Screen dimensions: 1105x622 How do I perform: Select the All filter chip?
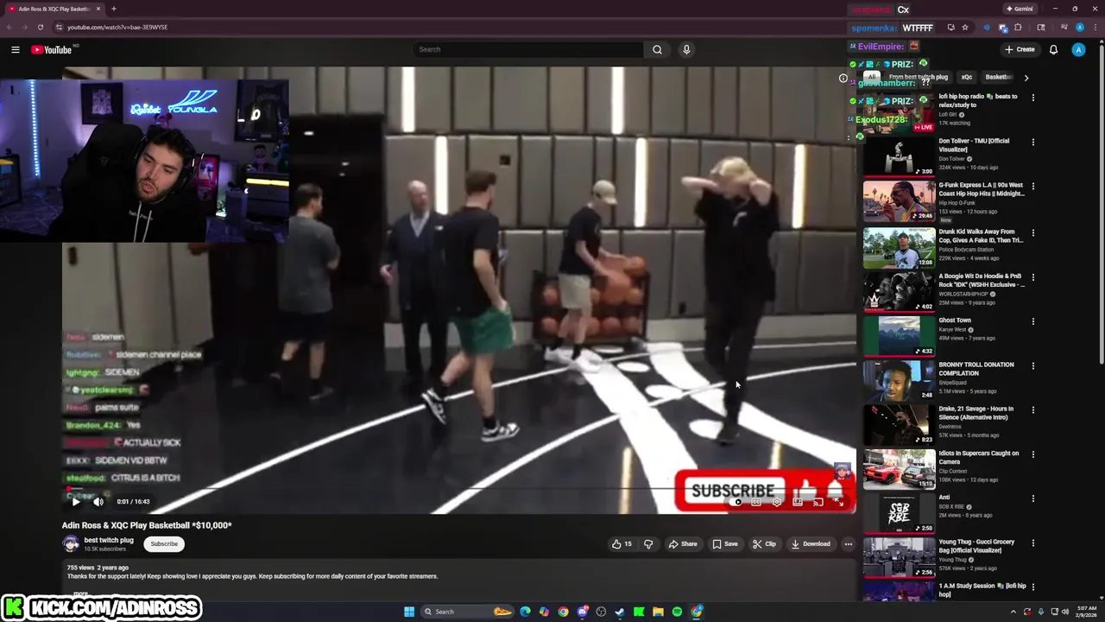tap(872, 77)
